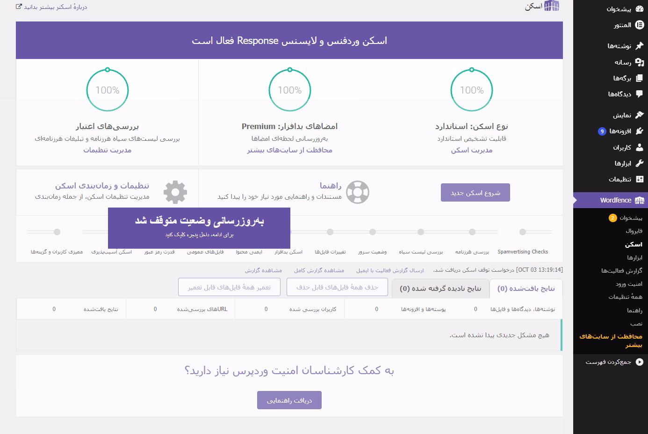The width and height of the screenshot is (648, 434).
Task: Open the دیدگاه‌ها comments bubble icon
Action: click(x=640, y=94)
